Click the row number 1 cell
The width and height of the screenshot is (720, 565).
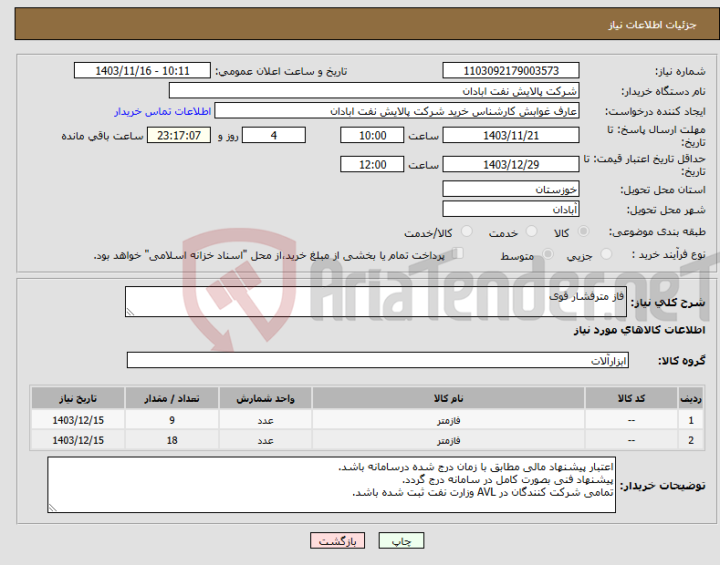pyautogui.click(x=691, y=420)
